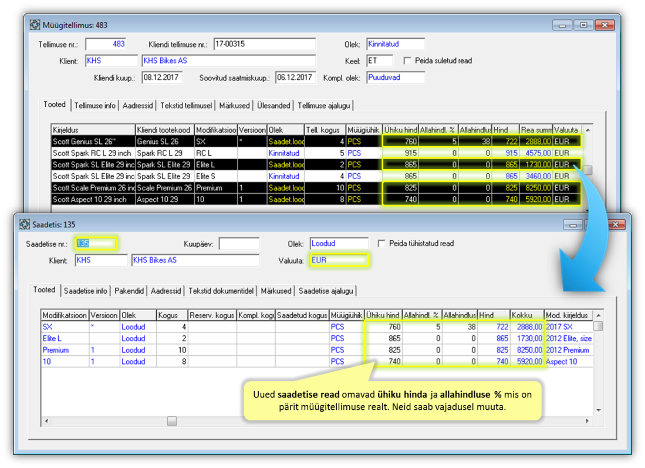Click right arrow of shipment horizontal scrollbar
Image resolution: width=645 pixels, height=468 pixels.
coord(587,421)
